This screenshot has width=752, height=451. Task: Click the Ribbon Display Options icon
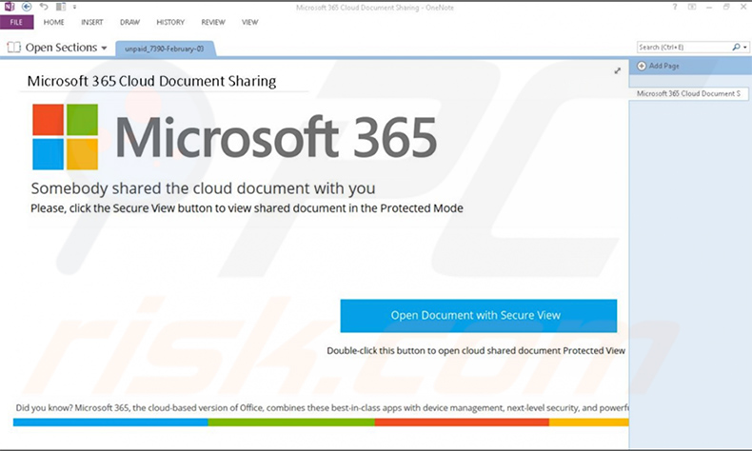692,7
